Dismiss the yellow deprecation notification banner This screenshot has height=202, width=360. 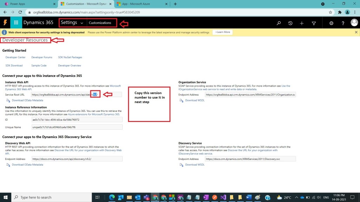click(356, 32)
